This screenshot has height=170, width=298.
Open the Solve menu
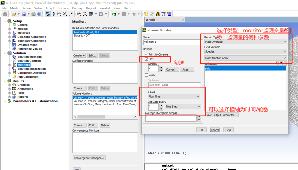tap(38, 8)
